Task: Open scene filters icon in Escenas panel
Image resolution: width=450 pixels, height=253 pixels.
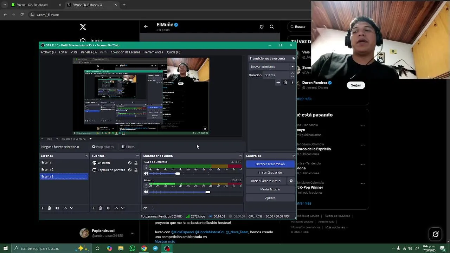Action: [x=57, y=208]
